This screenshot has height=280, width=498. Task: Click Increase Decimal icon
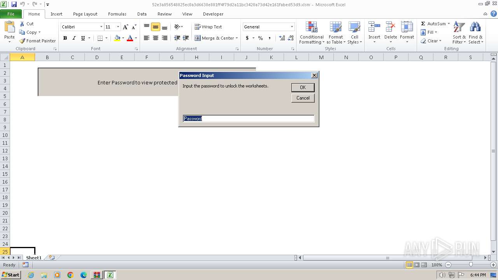coord(282,38)
